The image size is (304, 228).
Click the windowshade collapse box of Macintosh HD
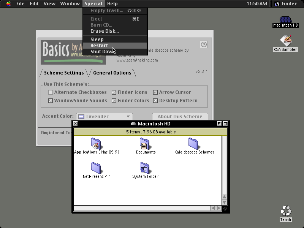(225, 124)
